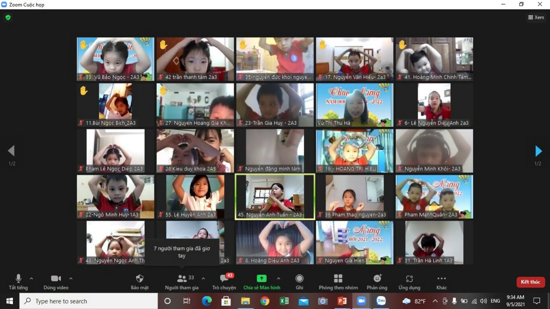The image size is (550, 309).
Task: Click the green Chia sẻ Màn hình icon
Action: tap(261, 278)
